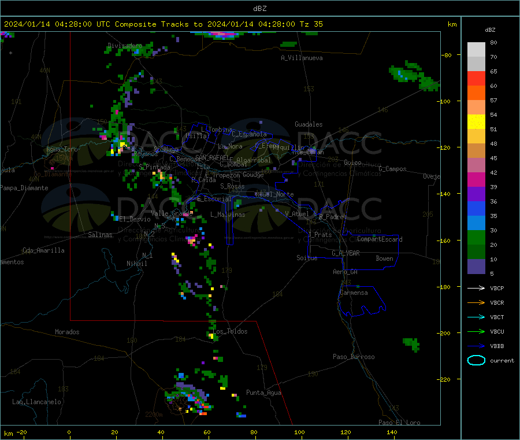520x440 pixels.
Task: Click the L_Malvinas map label
Action: tap(228, 215)
